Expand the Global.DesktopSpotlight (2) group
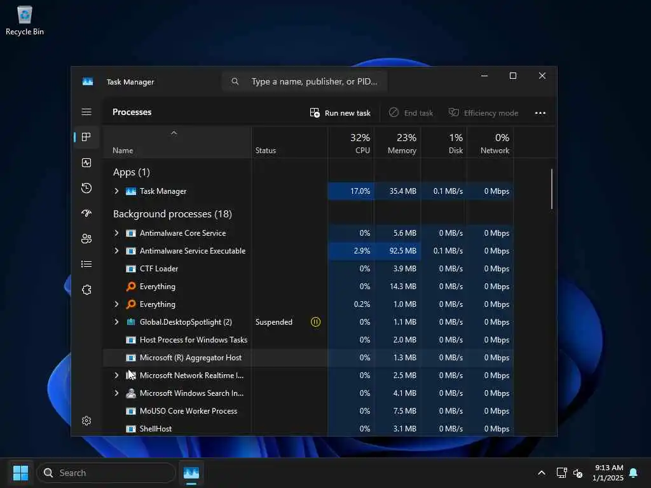The height and width of the screenshot is (488, 651). point(116,322)
